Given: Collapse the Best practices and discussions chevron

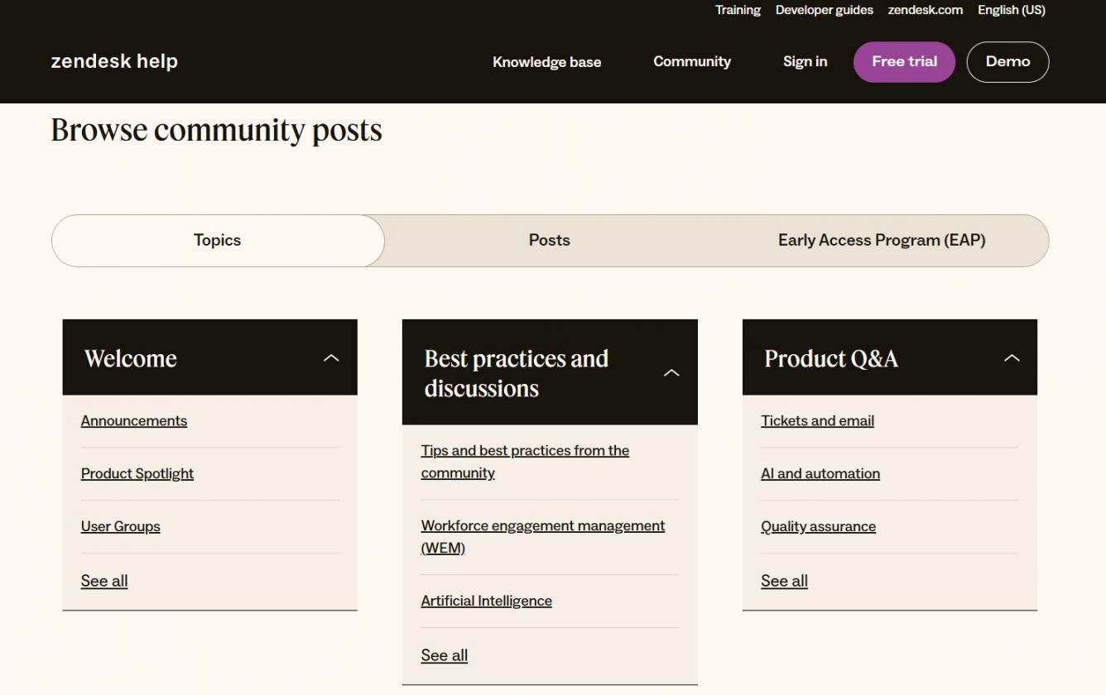Looking at the screenshot, I should click(671, 373).
